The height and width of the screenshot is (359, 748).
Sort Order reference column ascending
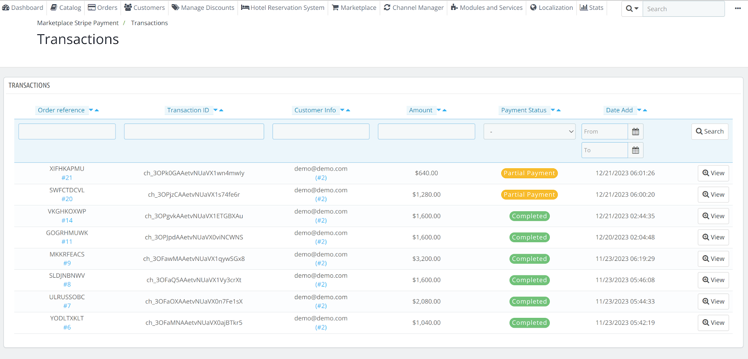pos(97,110)
